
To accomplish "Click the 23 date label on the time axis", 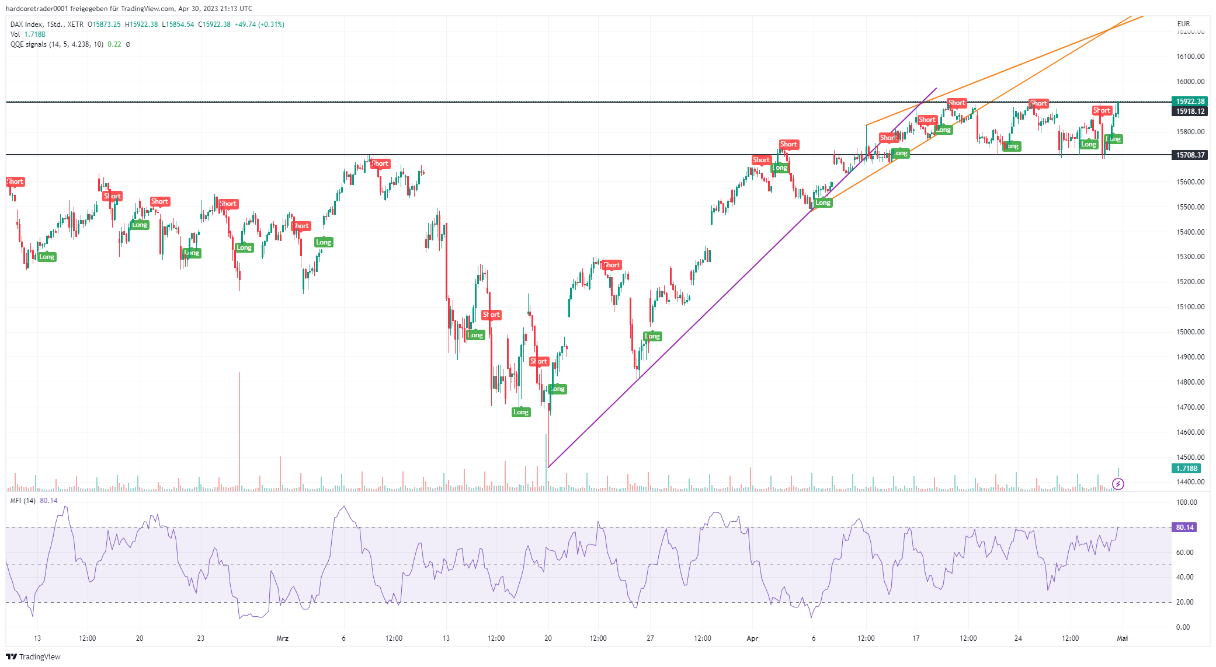I will point(200,638).
